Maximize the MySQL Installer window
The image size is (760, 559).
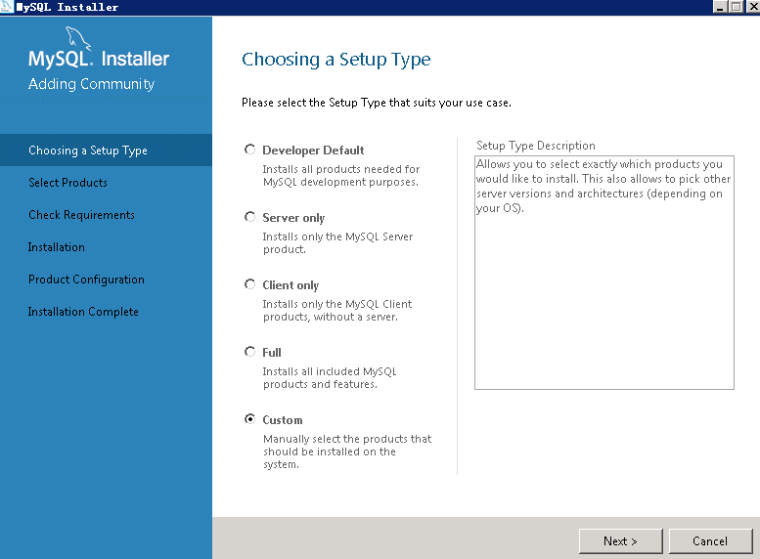pos(736,7)
